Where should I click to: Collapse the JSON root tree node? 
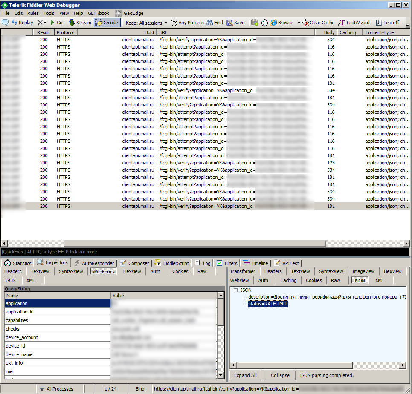(236, 290)
